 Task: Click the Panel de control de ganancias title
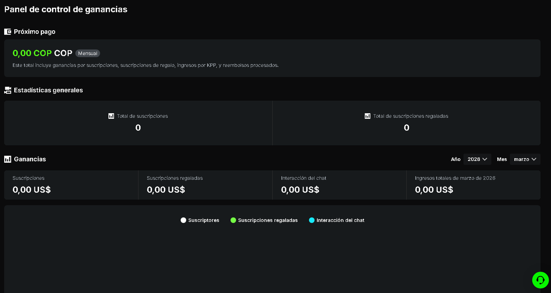click(66, 9)
